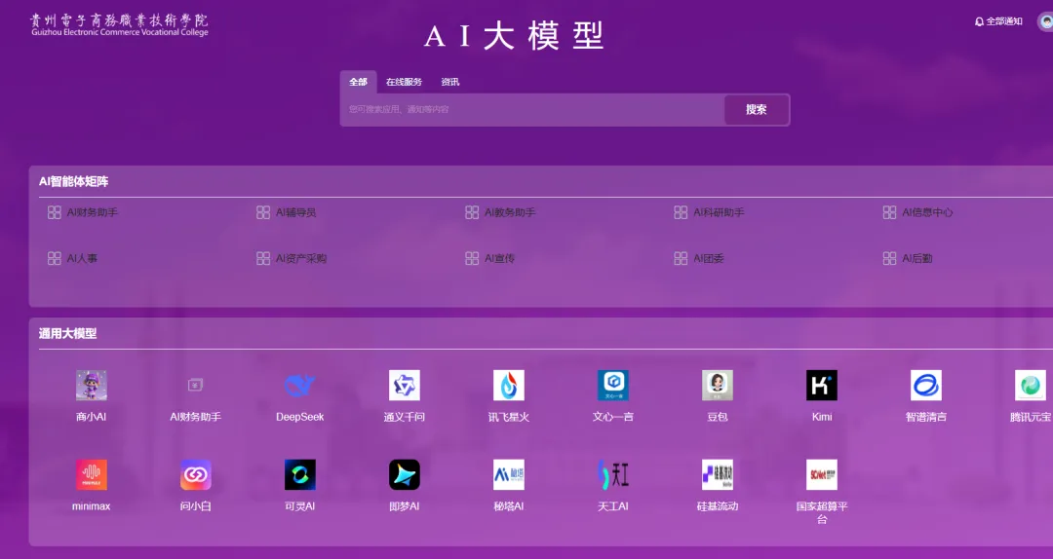Open the 智谱清言 icon
Screen dimensions: 1053x559
(925, 386)
